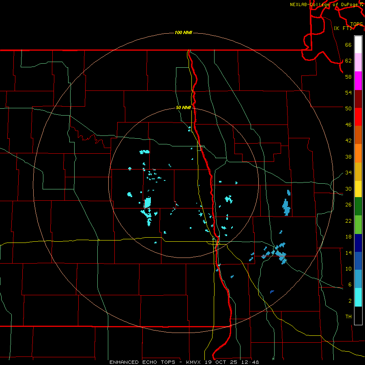This screenshot has width=365, height=365.
Task: Click the legend value 6
Action: coord(350,284)
